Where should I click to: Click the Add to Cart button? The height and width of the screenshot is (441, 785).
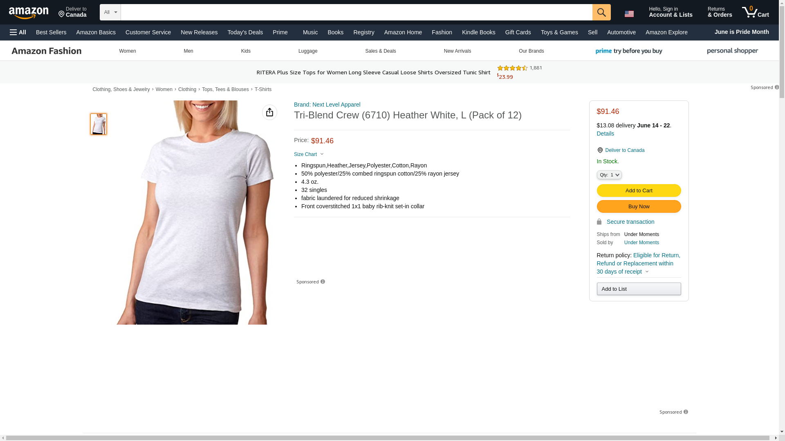pos(639,191)
